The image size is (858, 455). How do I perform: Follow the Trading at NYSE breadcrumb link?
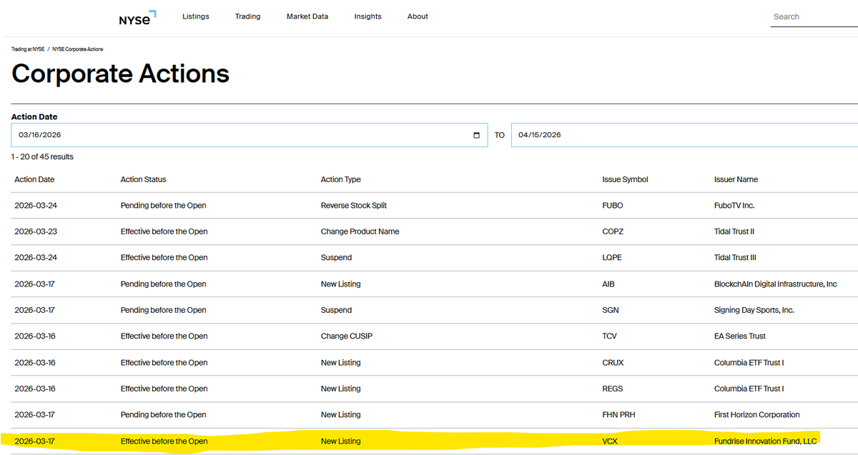click(x=28, y=49)
